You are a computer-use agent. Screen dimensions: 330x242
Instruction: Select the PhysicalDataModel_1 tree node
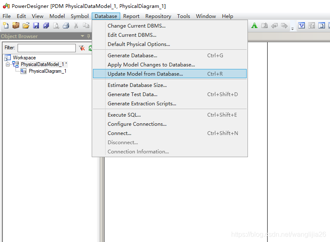(x=42, y=64)
